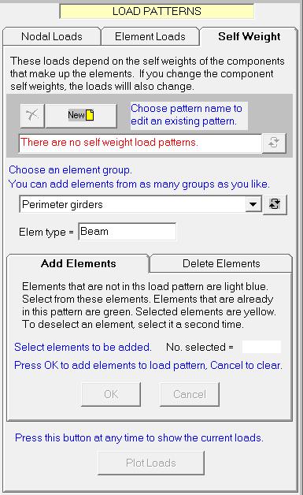Select the Perimeter girders combo box
303x495 pixels.
(x=140, y=204)
